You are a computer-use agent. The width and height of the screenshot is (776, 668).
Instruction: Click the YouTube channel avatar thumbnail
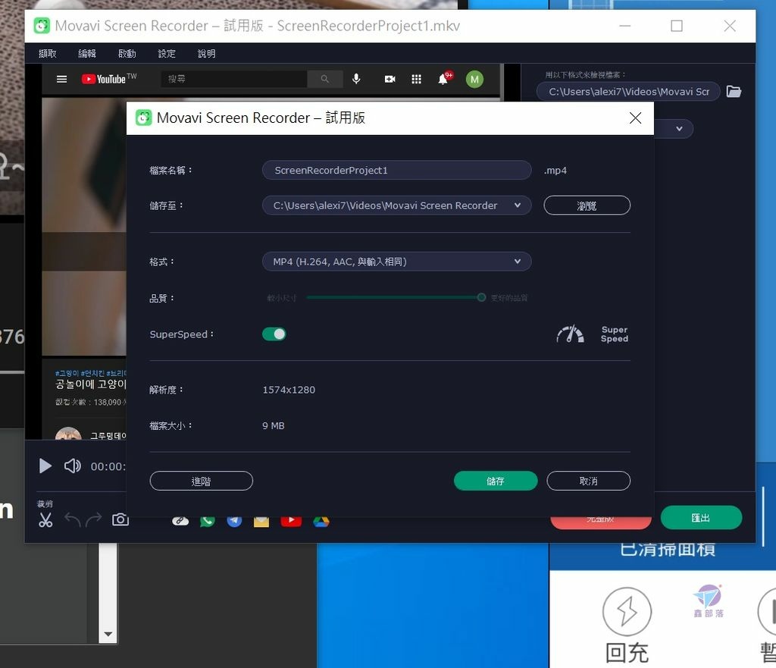[68, 433]
